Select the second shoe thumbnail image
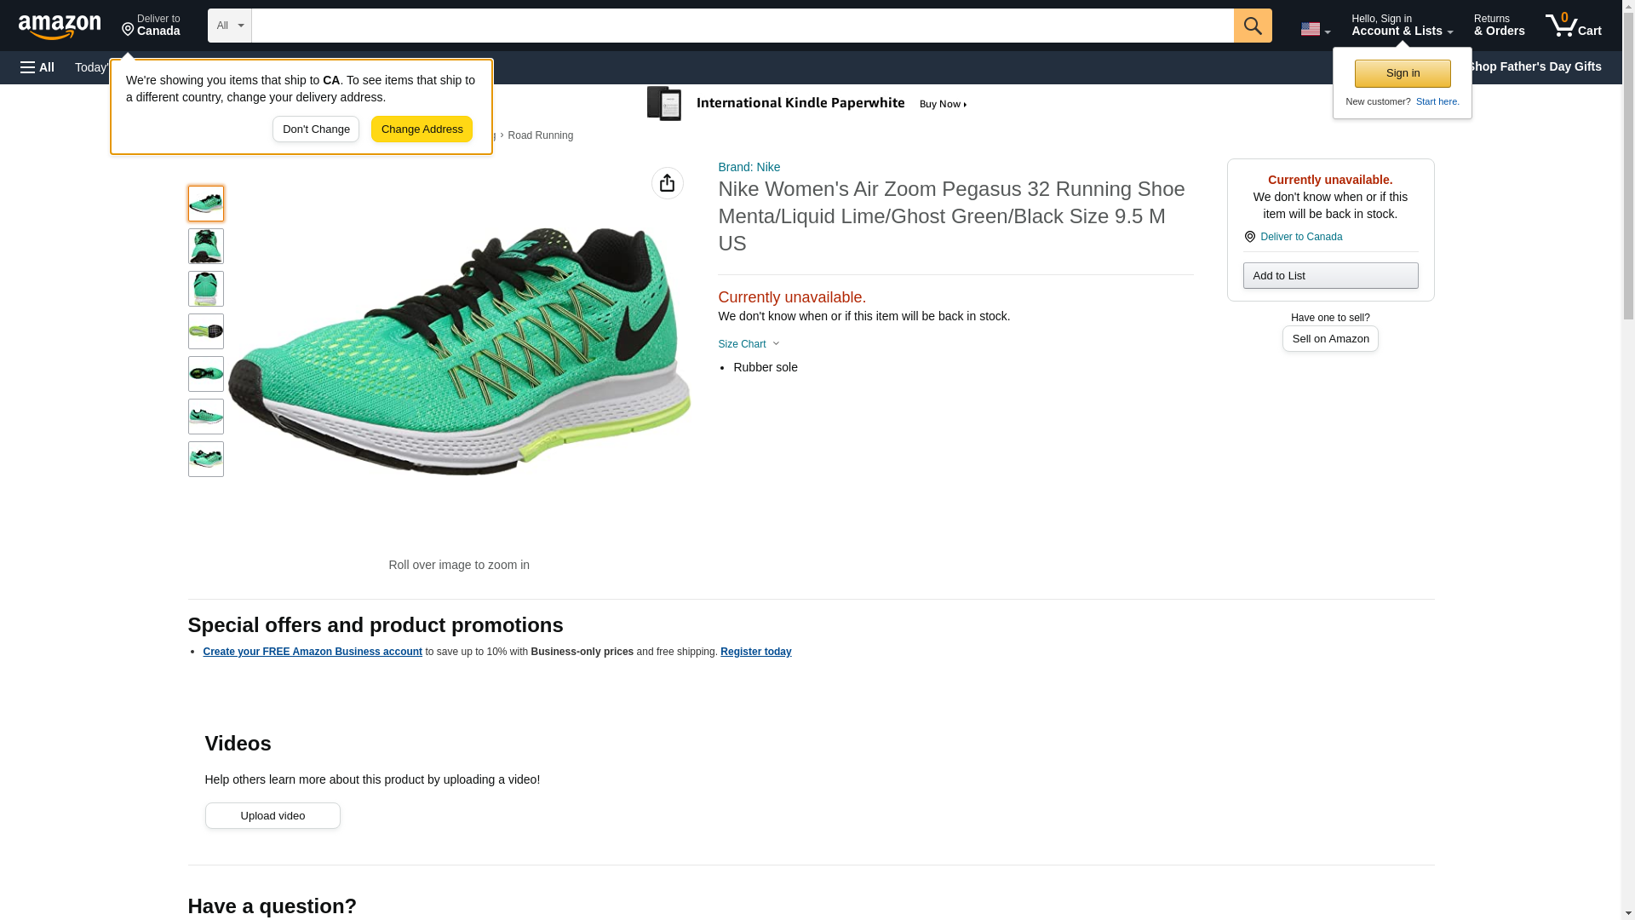This screenshot has width=1635, height=920. tap(206, 246)
